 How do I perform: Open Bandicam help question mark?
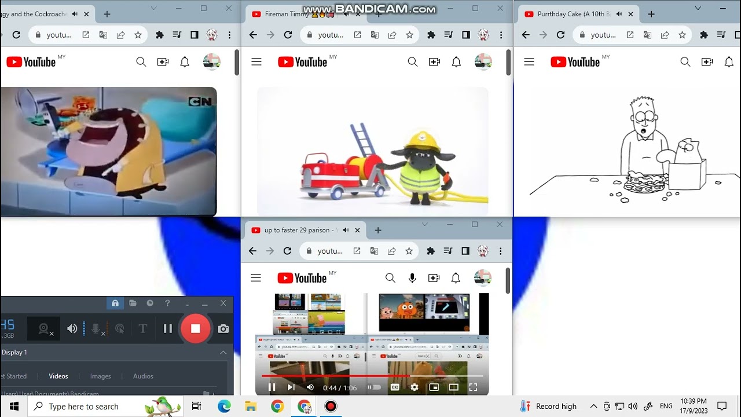167,303
